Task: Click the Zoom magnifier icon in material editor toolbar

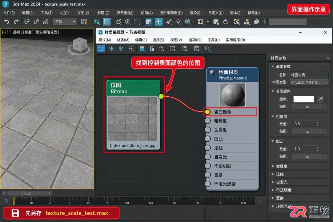Action: click(x=207, y=49)
